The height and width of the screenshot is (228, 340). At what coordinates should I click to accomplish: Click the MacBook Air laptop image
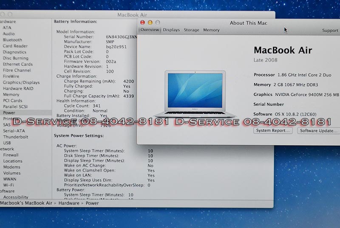click(x=195, y=93)
